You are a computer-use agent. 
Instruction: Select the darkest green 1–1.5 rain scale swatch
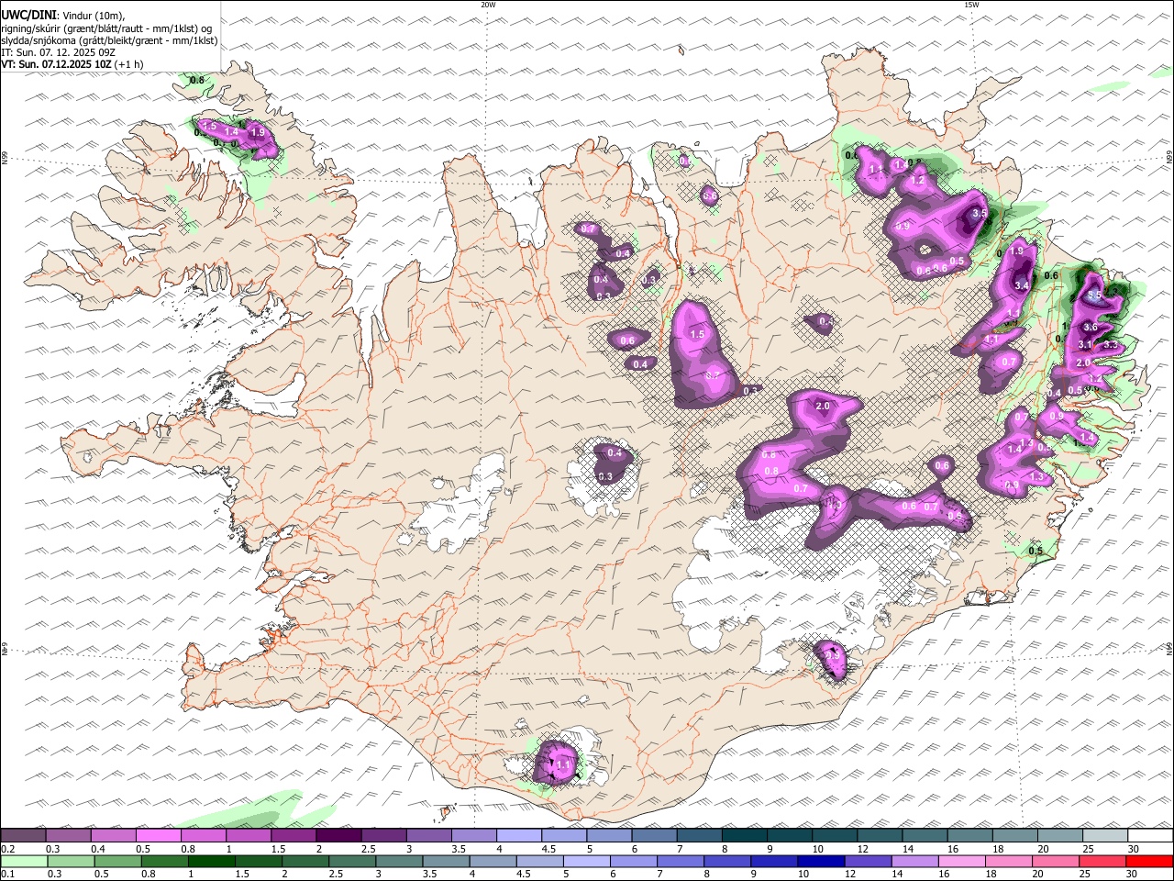pos(212,862)
